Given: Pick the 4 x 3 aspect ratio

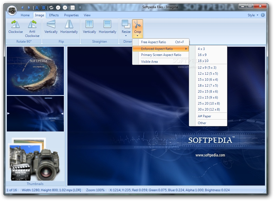Looking at the screenshot, I should [208, 49].
